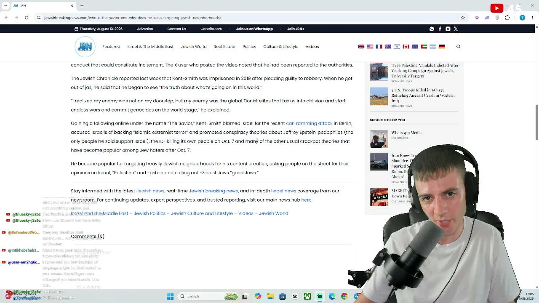Click the Advertise link in top bar
This screenshot has height=303, width=539.
click(x=145, y=29)
